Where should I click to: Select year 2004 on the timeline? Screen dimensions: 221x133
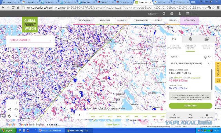tap(119, 117)
